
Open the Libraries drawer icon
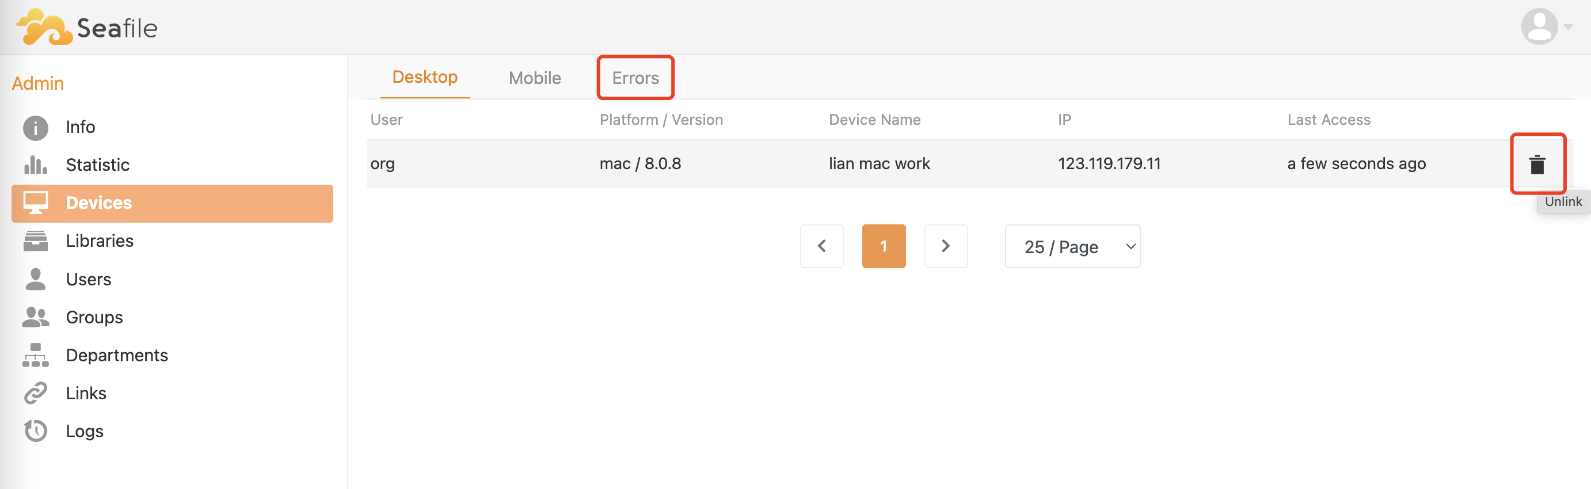[x=35, y=241]
